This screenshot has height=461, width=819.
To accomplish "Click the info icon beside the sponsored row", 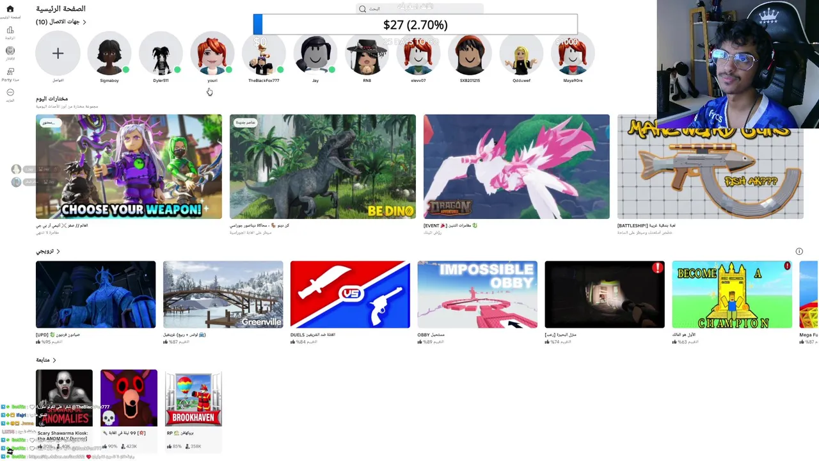I will click(x=799, y=252).
